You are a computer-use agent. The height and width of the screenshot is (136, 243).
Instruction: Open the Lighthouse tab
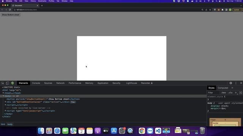click(131, 83)
